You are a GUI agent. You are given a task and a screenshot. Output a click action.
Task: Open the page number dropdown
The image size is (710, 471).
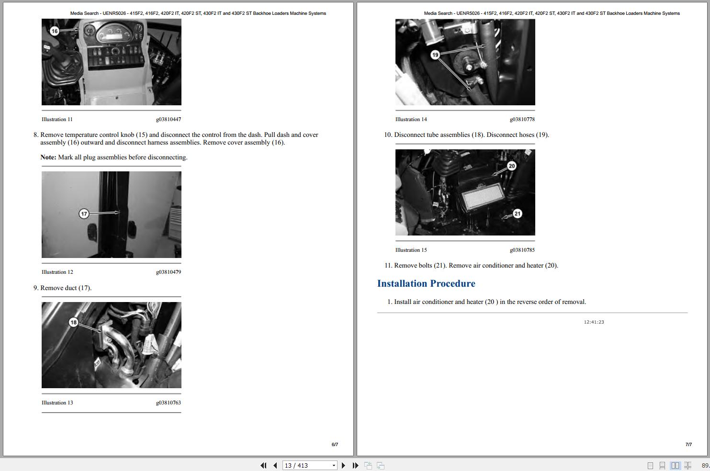point(334,465)
